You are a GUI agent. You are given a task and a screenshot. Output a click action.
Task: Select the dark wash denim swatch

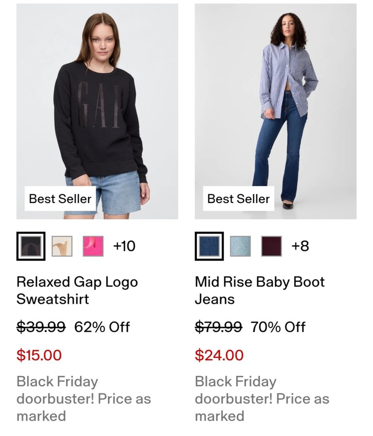tap(209, 246)
